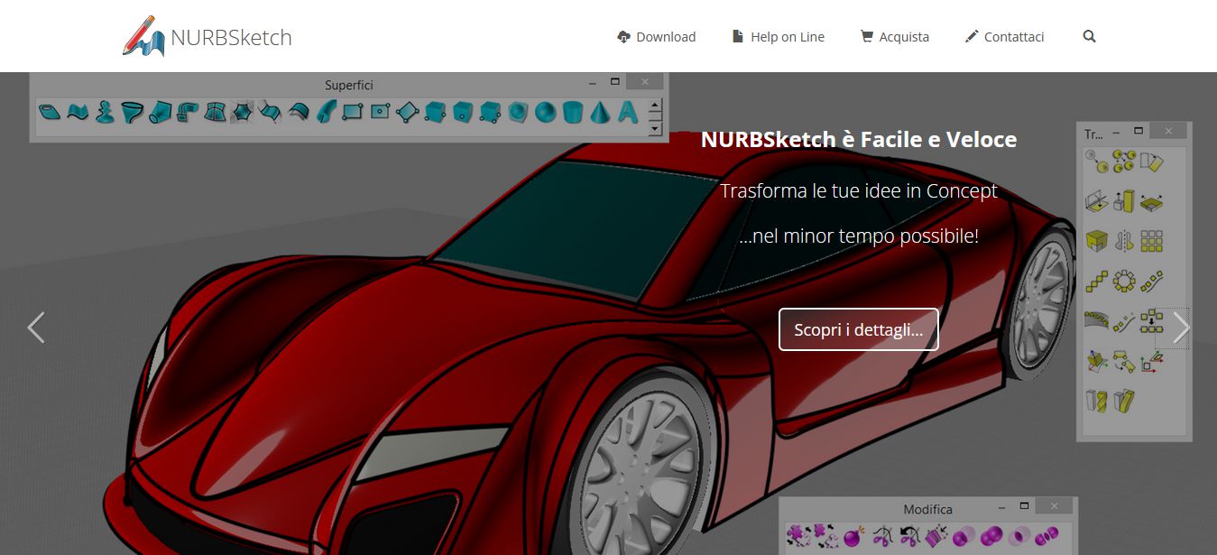Click the Superfici toolbar title
This screenshot has width=1217, height=555.
point(349,85)
